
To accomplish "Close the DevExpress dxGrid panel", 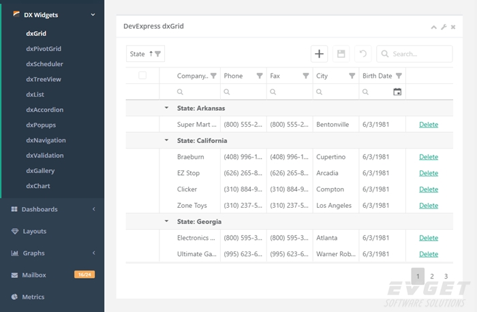I will tap(453, 27).
